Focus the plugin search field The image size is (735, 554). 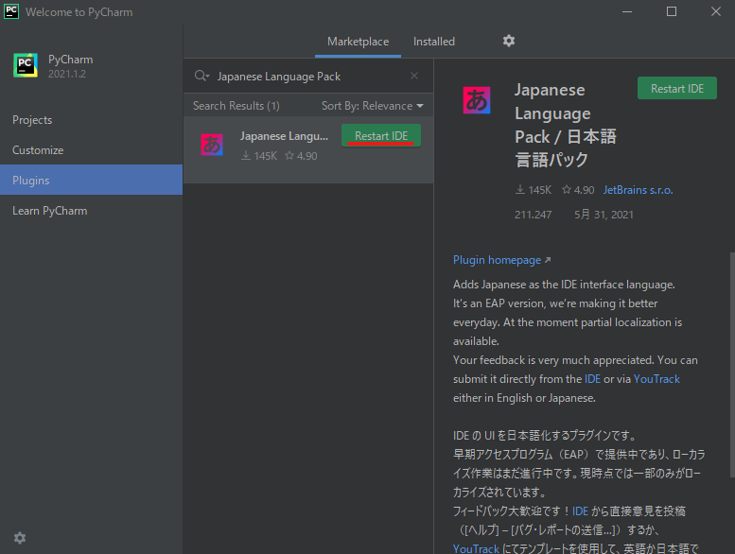click(x=309, y=77)
